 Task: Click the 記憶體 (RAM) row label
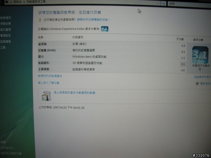[47, 50]
